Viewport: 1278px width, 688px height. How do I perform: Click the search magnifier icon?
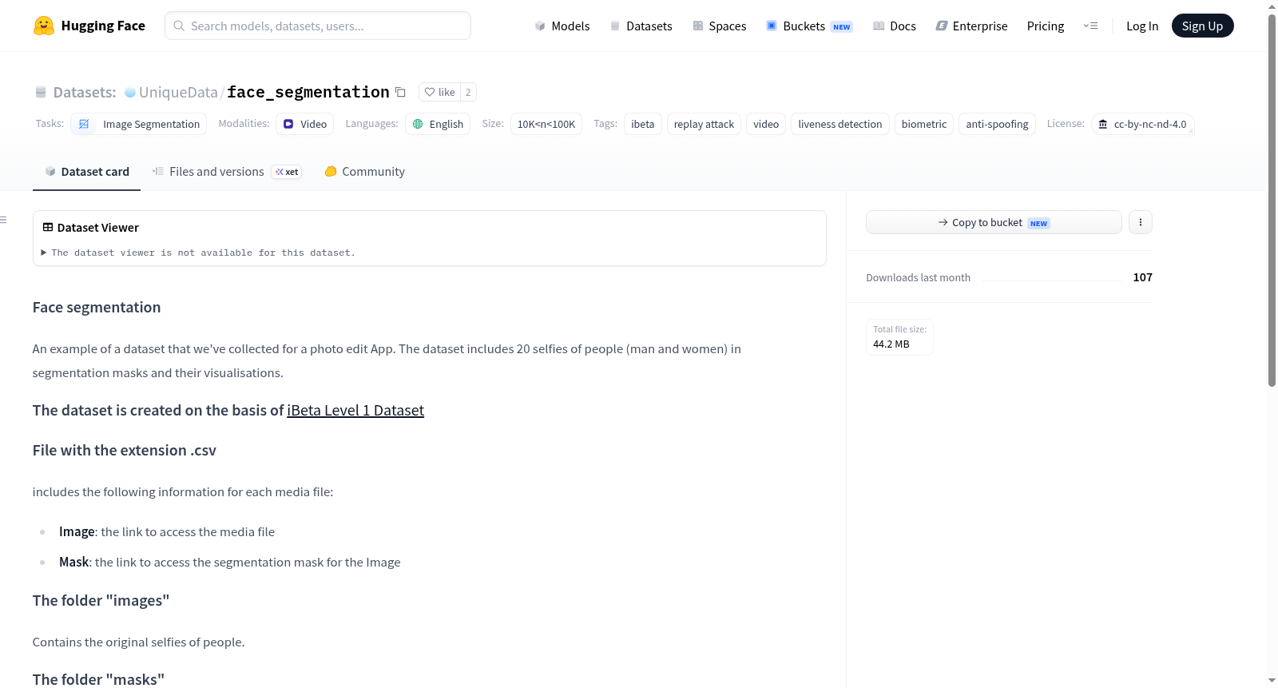pos(179,26)
